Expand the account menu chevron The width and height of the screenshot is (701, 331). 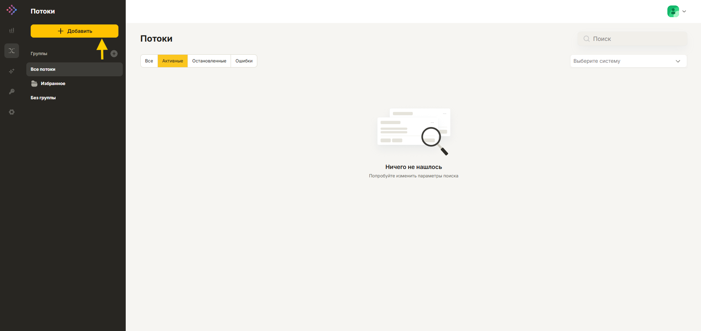(x=684, y=11)
